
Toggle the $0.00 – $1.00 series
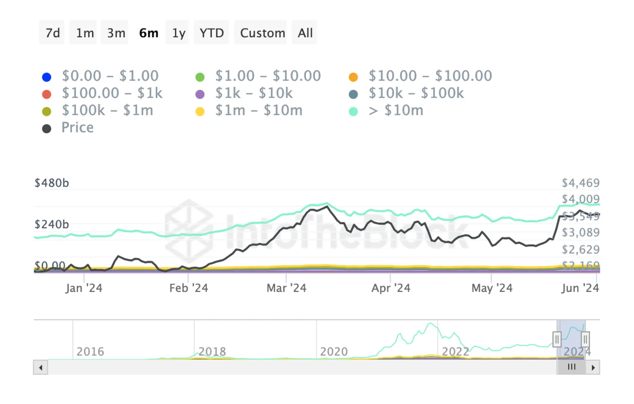100,76
